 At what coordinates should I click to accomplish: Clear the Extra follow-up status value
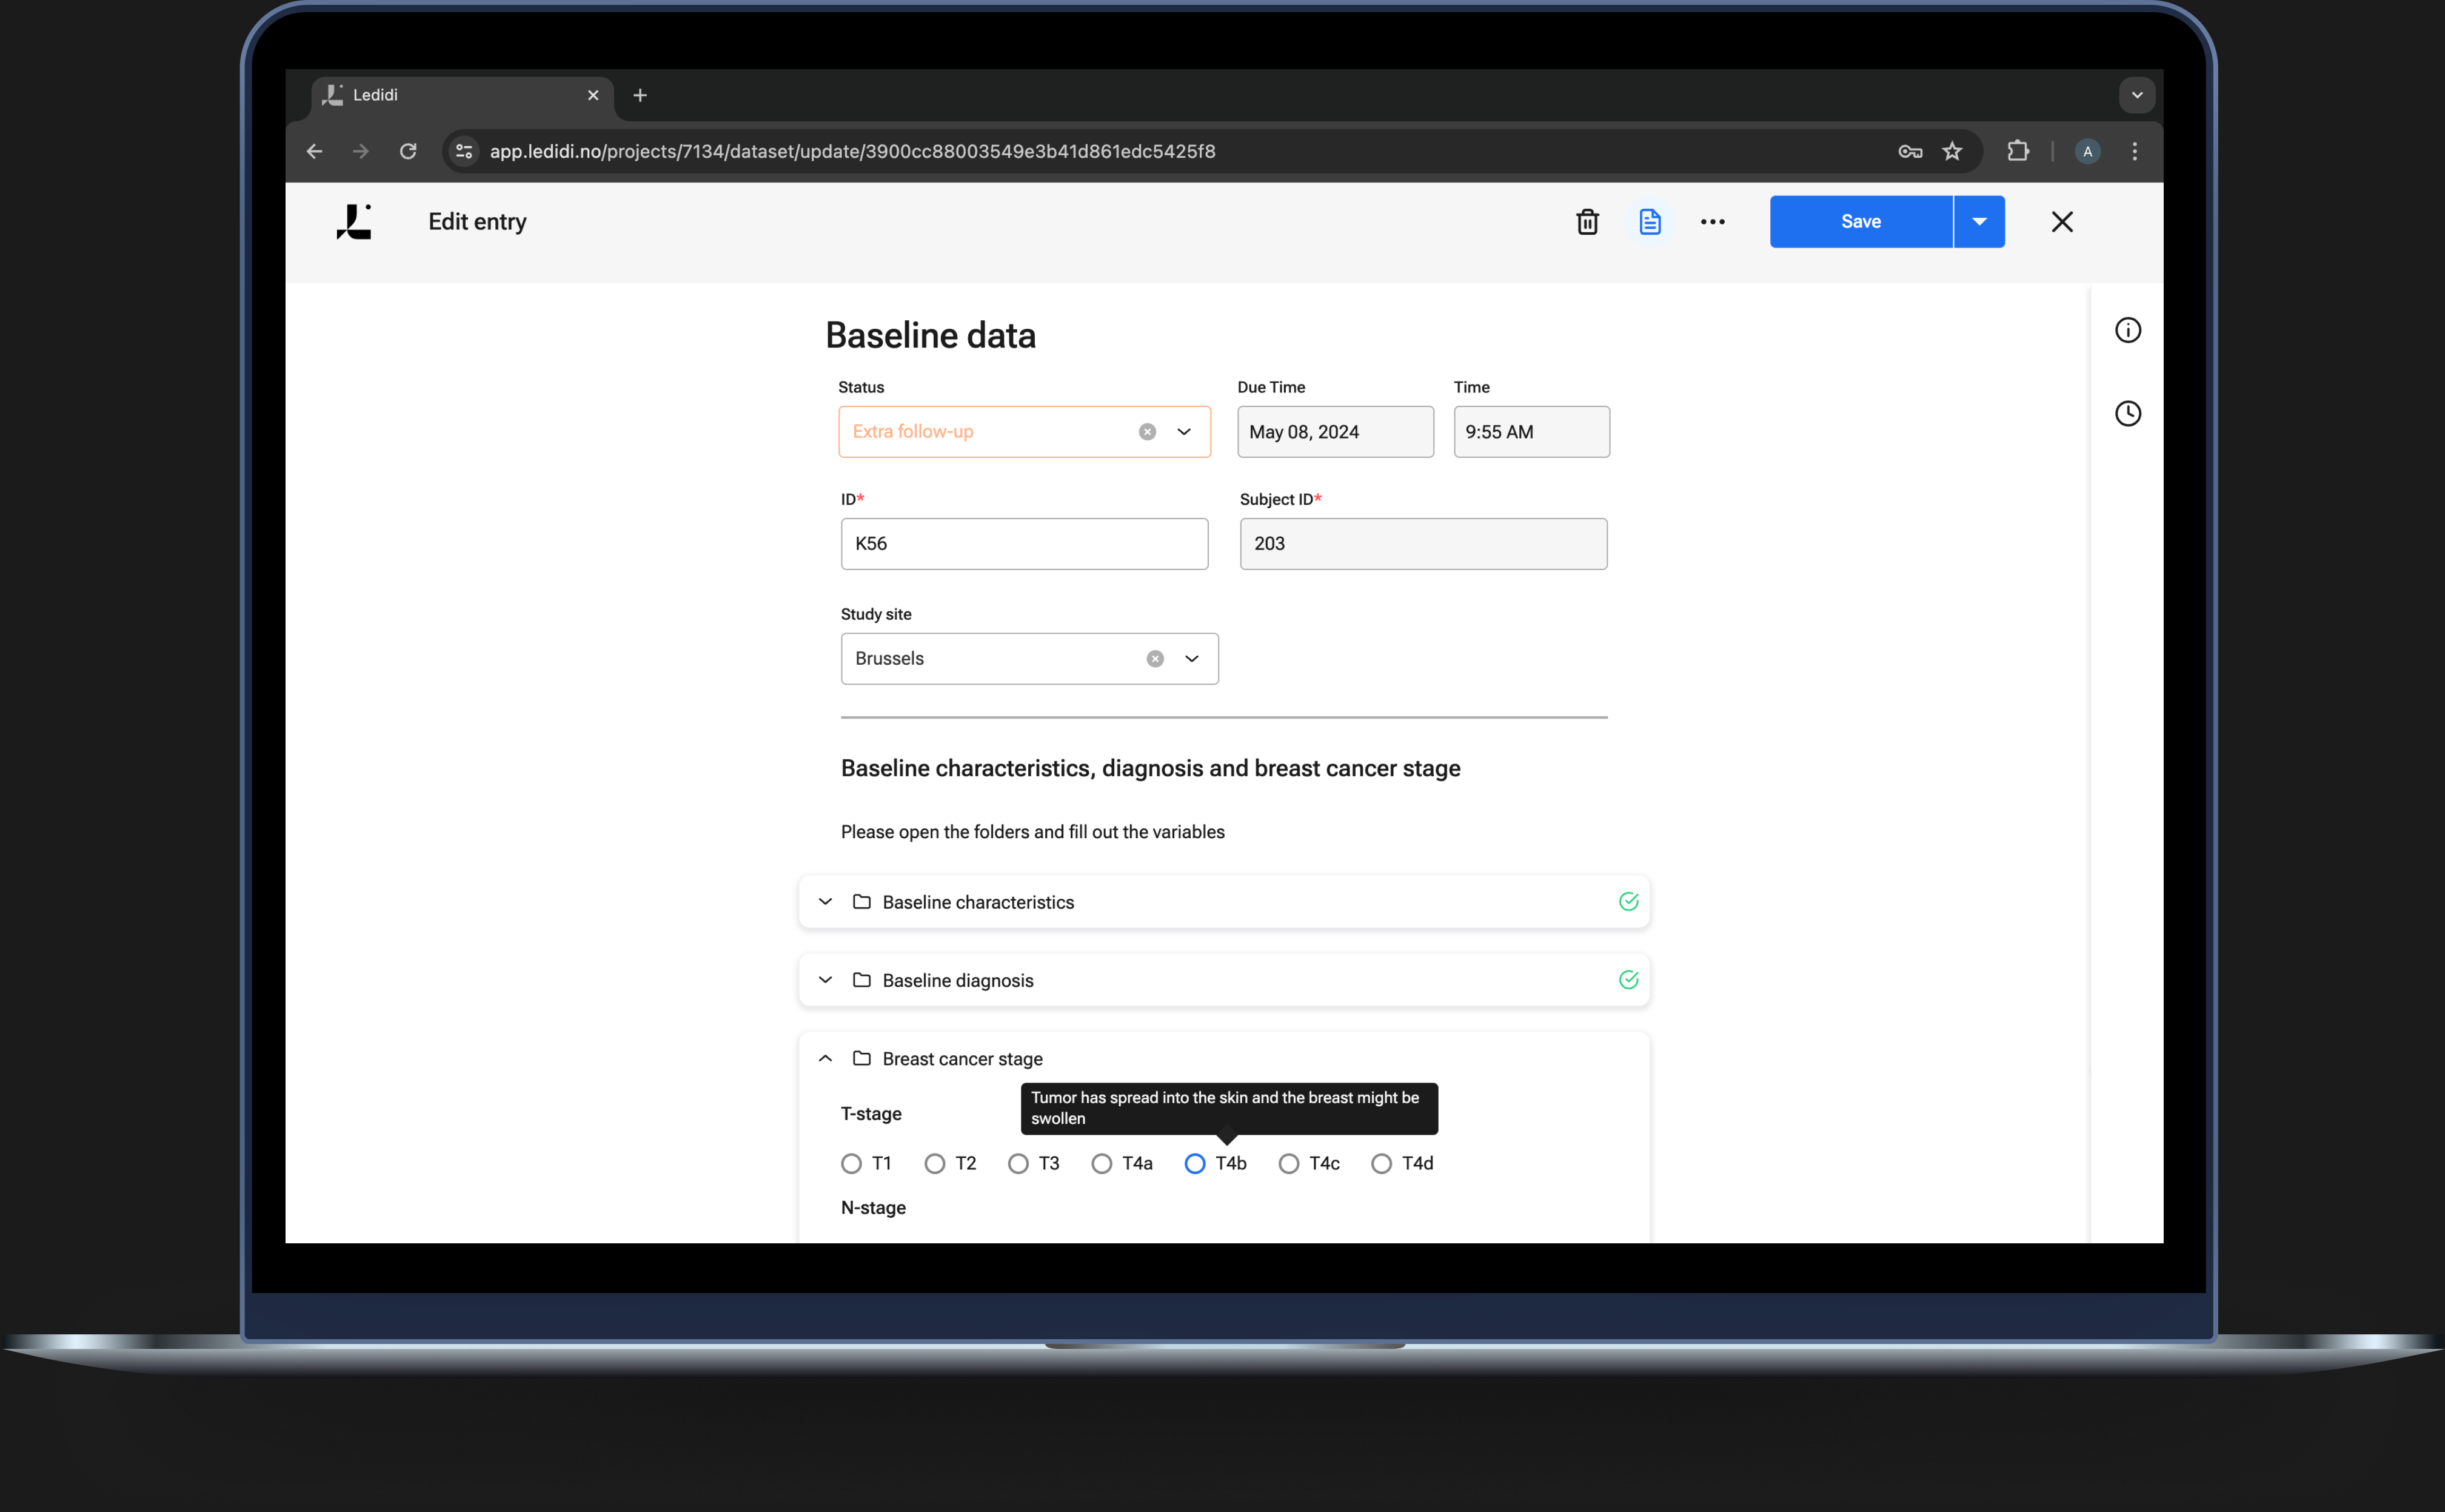(x=1146, y=432)
